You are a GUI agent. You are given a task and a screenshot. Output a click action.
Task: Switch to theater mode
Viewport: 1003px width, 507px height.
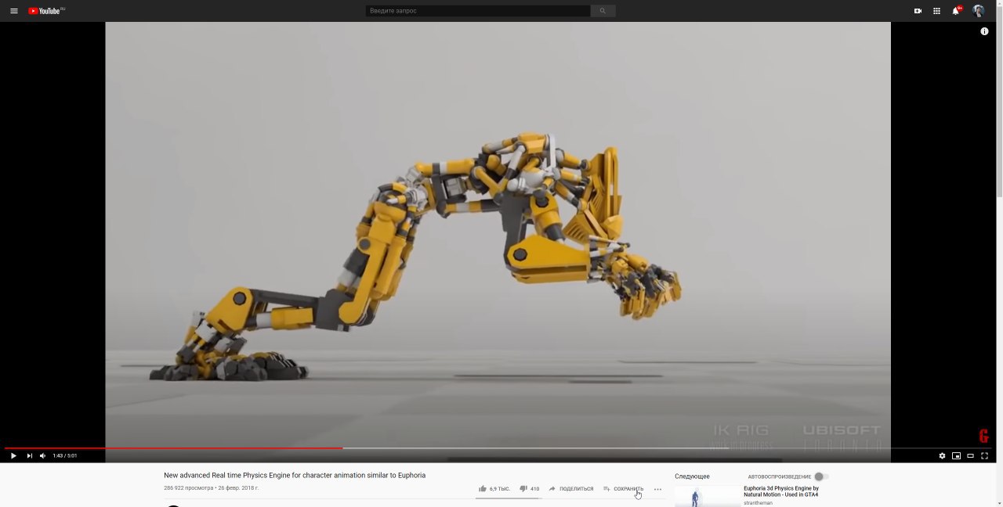[970, 455]
